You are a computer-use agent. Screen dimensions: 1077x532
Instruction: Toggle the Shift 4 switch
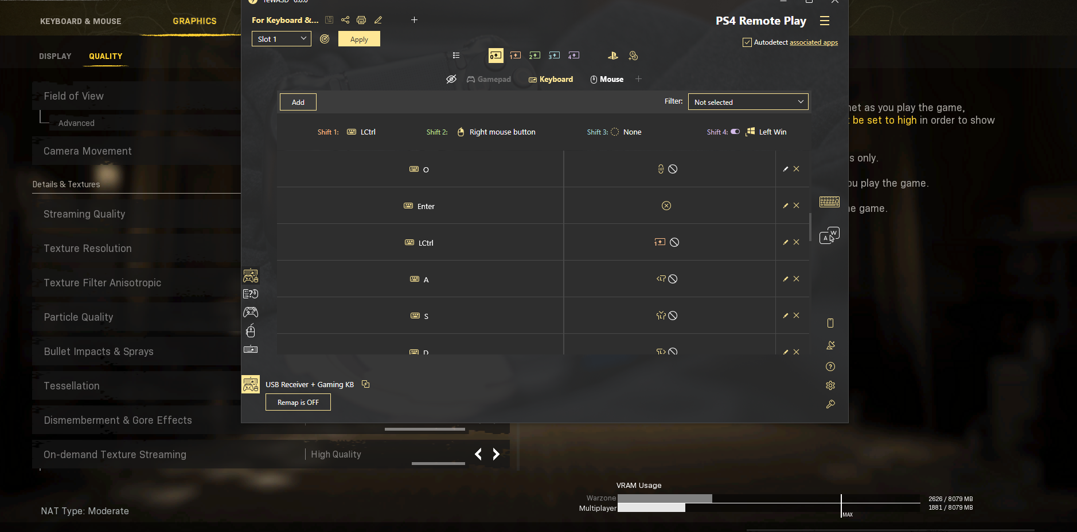[x=735, y=132]
